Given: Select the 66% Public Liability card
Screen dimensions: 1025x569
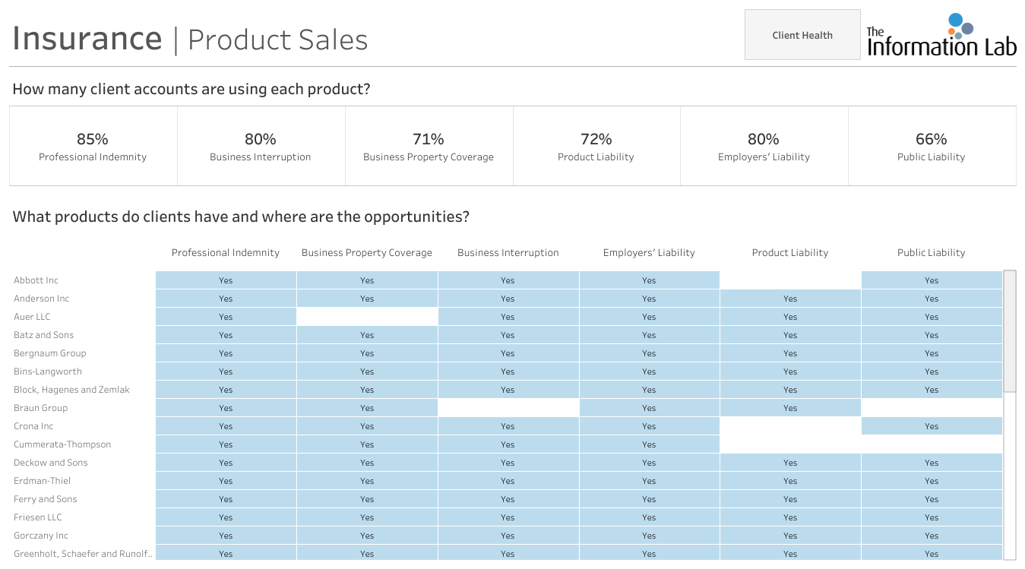Looking at the screenshot, I should coord(932,147).
